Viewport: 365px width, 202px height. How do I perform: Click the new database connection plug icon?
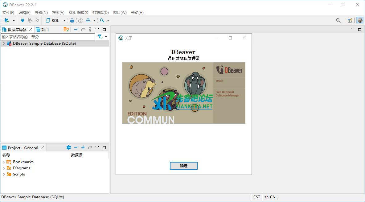(x=6, y=20)
